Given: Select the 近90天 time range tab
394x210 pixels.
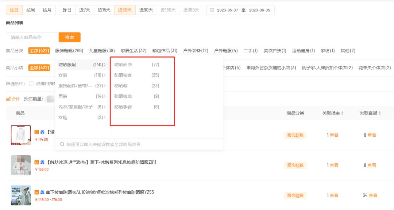Looking at the screenshot, I should tap(146, 10).
